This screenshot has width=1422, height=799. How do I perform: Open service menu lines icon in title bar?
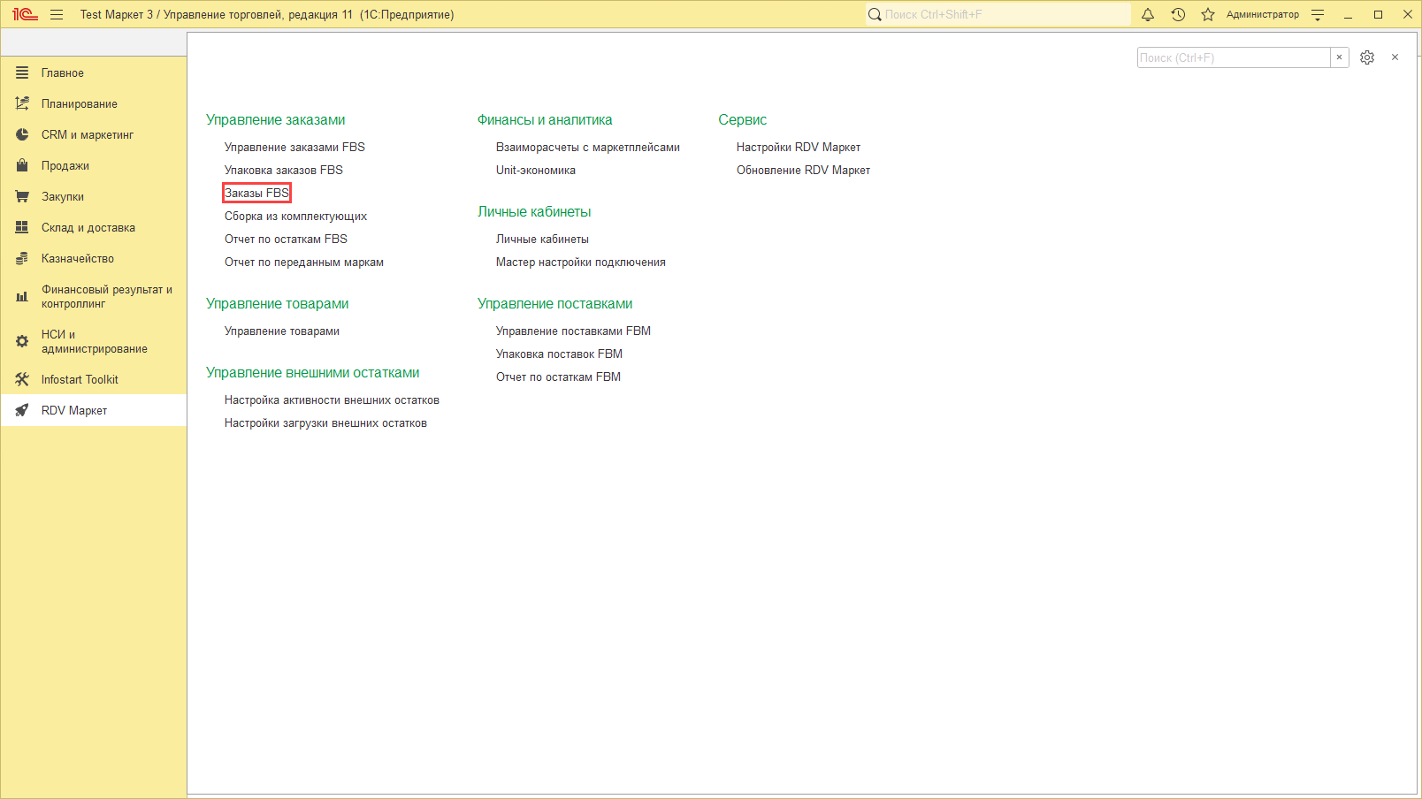pyautogui.click(x=1318, y=14)
